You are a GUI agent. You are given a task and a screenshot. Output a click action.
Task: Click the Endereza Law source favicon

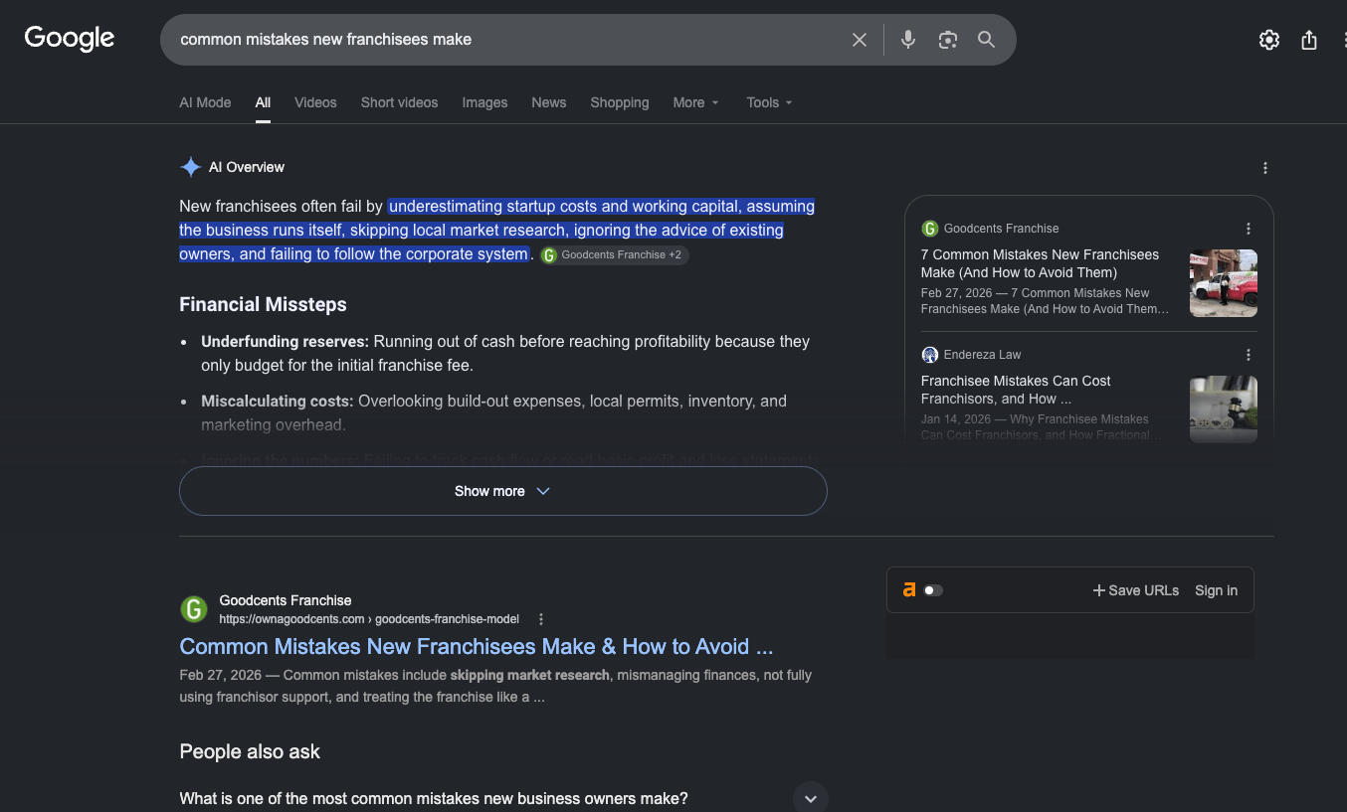tap(930, 355)
